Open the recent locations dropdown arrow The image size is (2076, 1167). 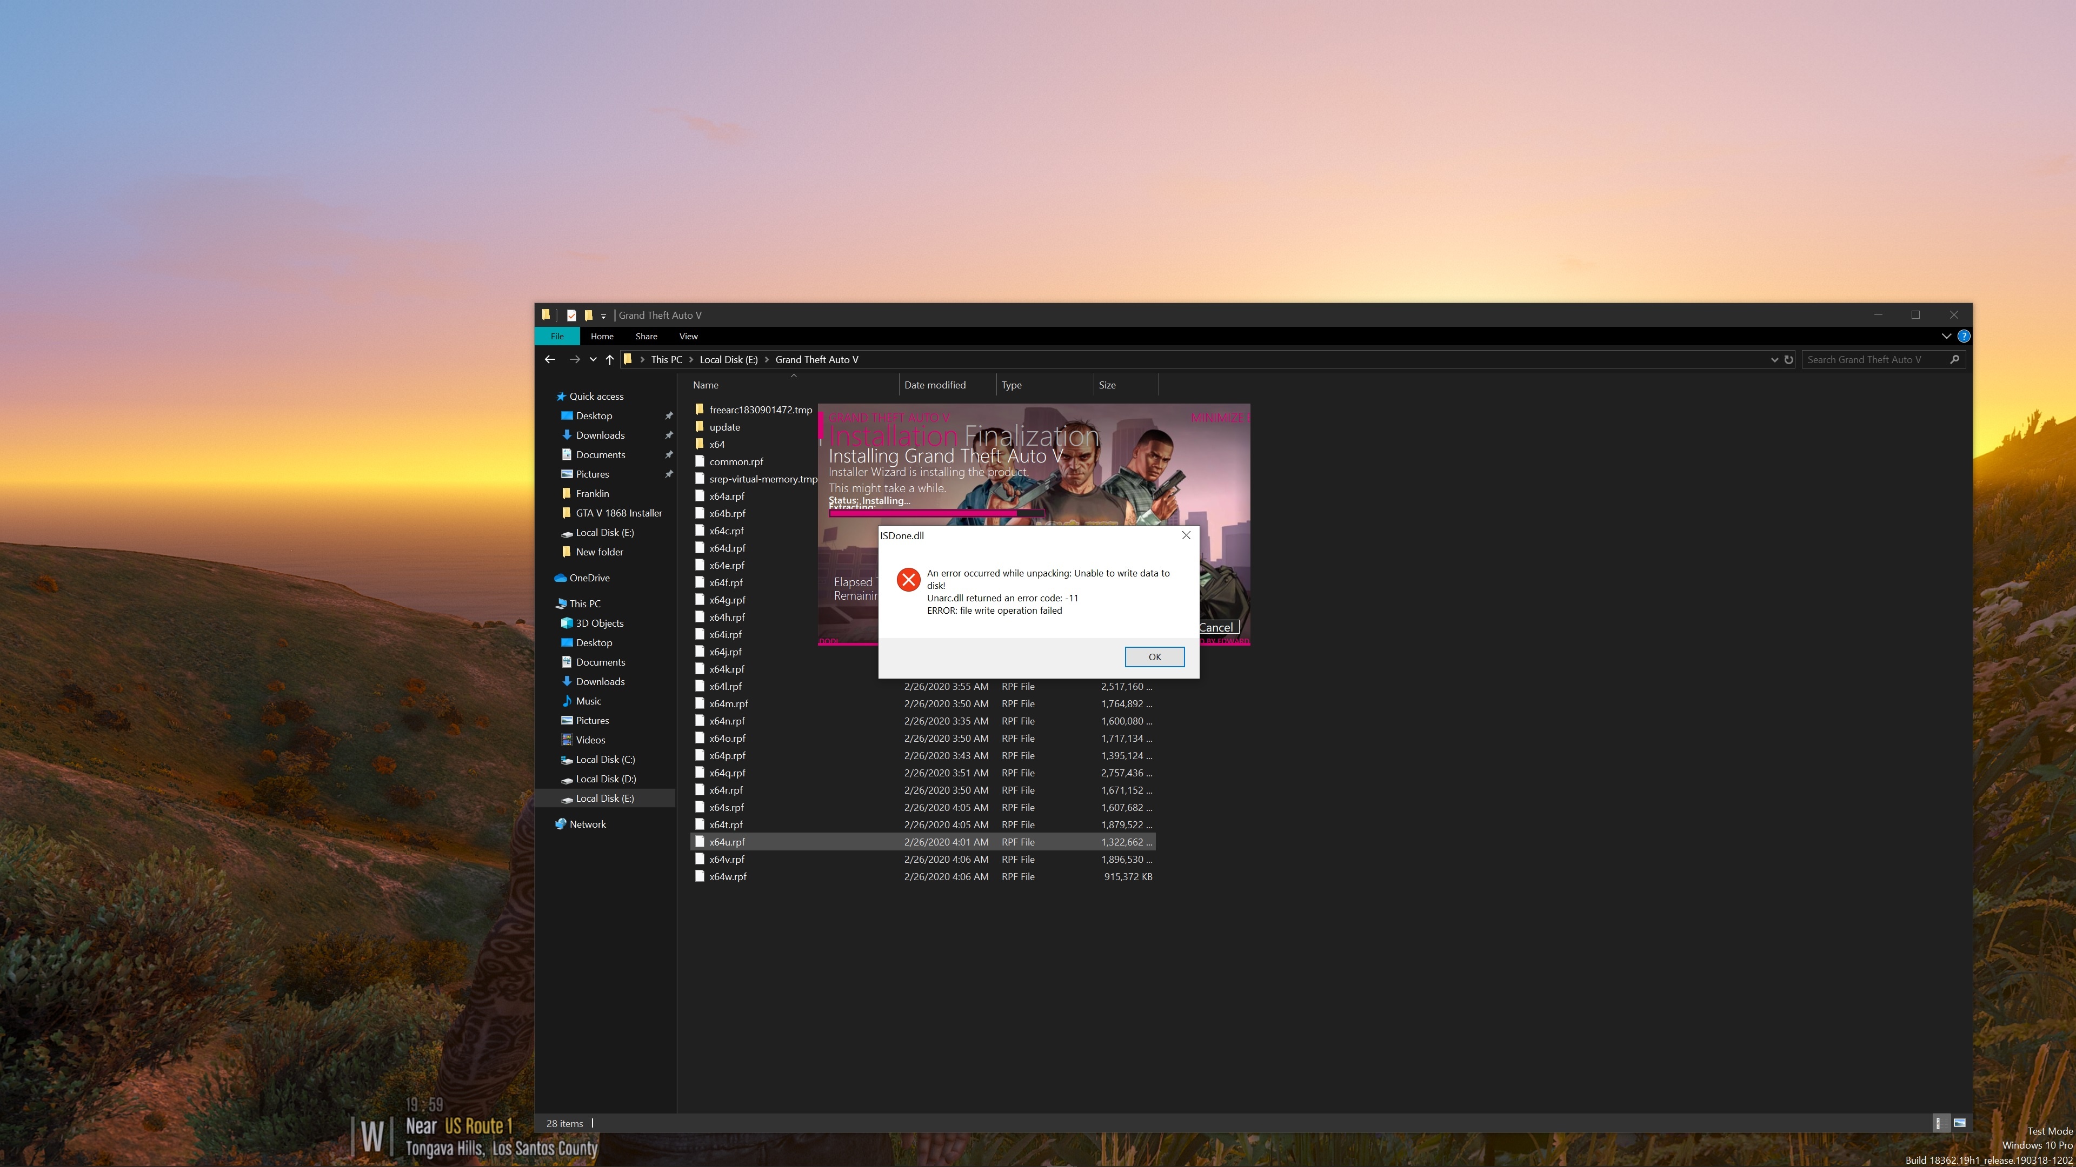click(593, 359)
